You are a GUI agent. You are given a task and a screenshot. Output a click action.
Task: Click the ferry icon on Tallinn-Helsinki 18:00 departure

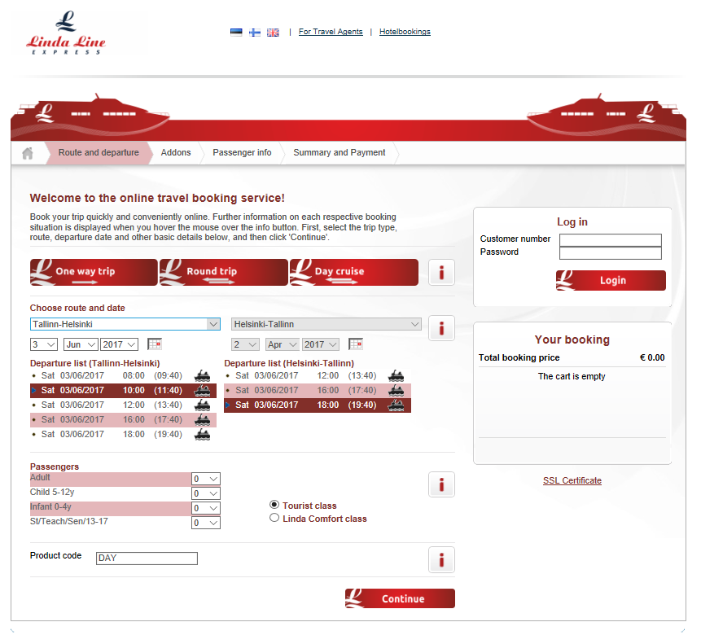tap(203, 434)
